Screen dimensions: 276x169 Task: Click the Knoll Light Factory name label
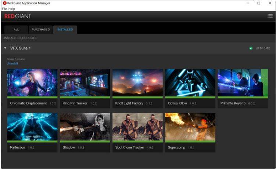click(129, 103)
